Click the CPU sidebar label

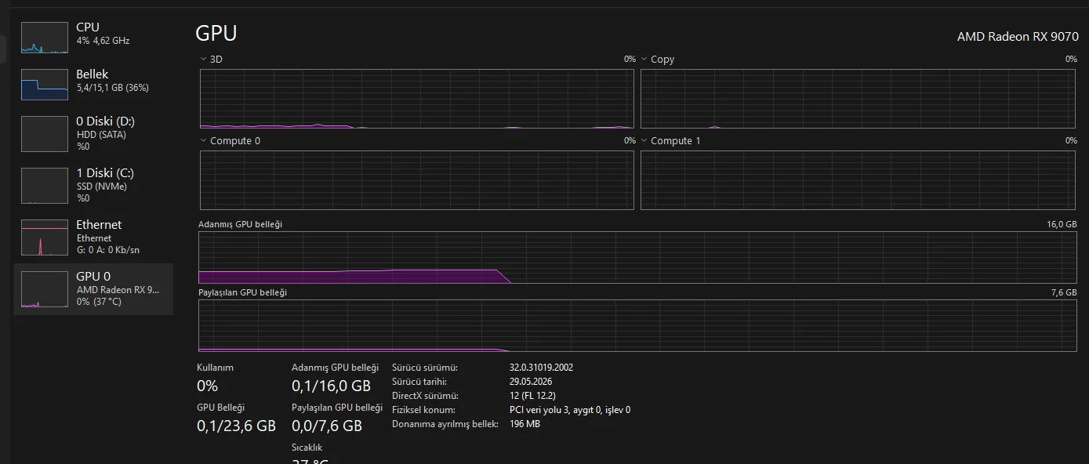click(88, 27)
